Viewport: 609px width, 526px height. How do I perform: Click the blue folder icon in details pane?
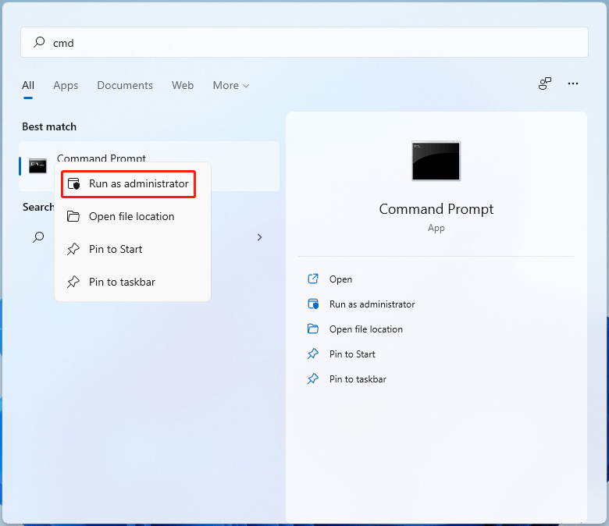point(313,329)
